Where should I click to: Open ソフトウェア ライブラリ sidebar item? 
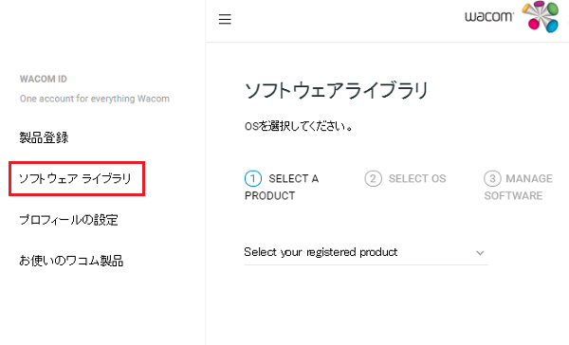point(75,178)
